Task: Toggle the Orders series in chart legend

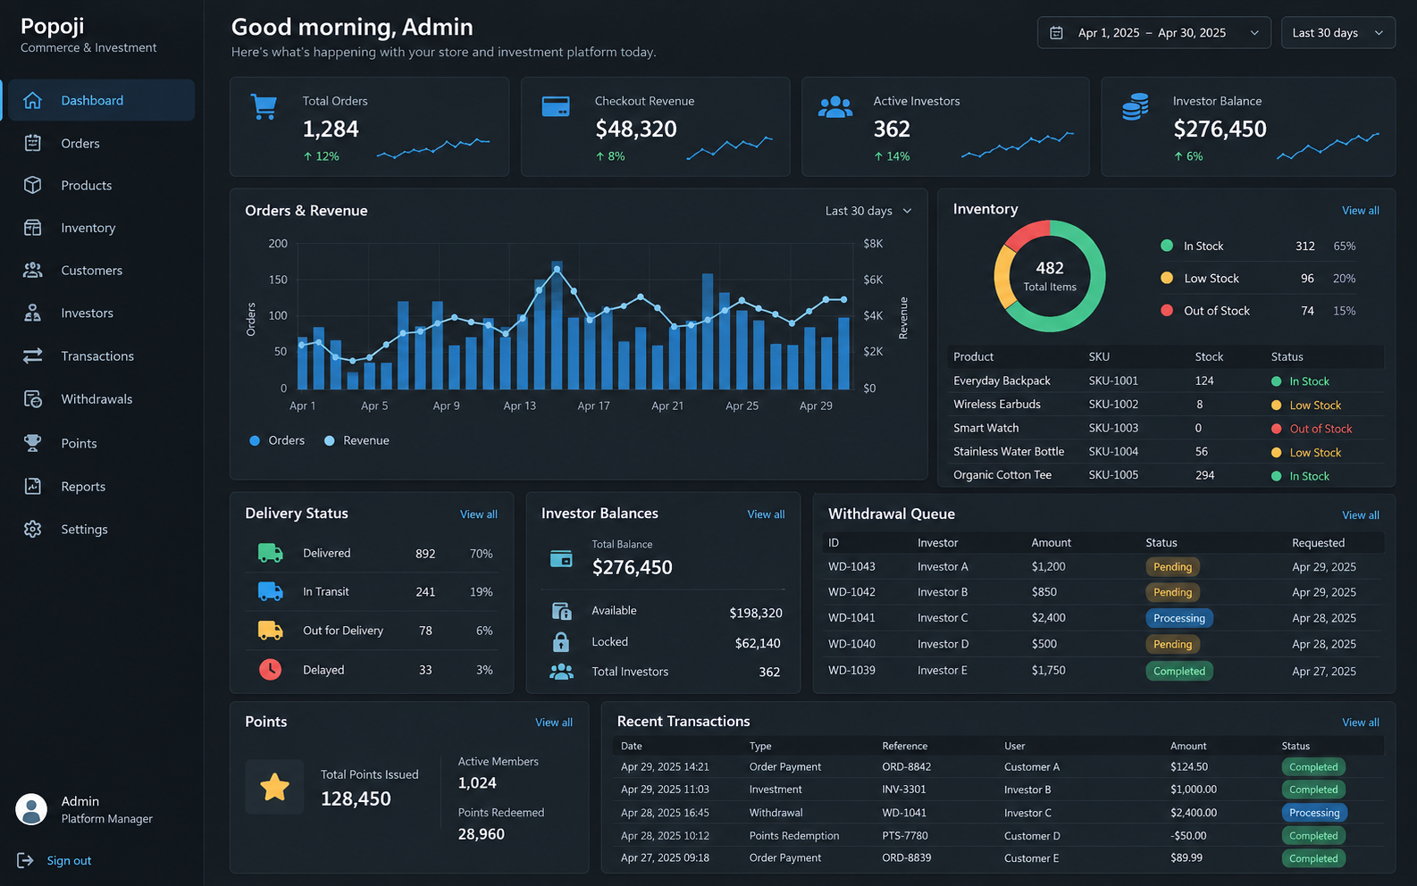Action: [277, 440]
